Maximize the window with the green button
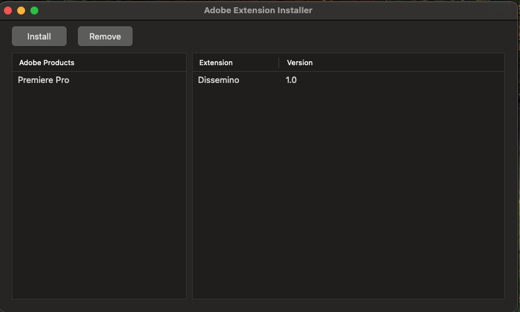 click(34, 11)
